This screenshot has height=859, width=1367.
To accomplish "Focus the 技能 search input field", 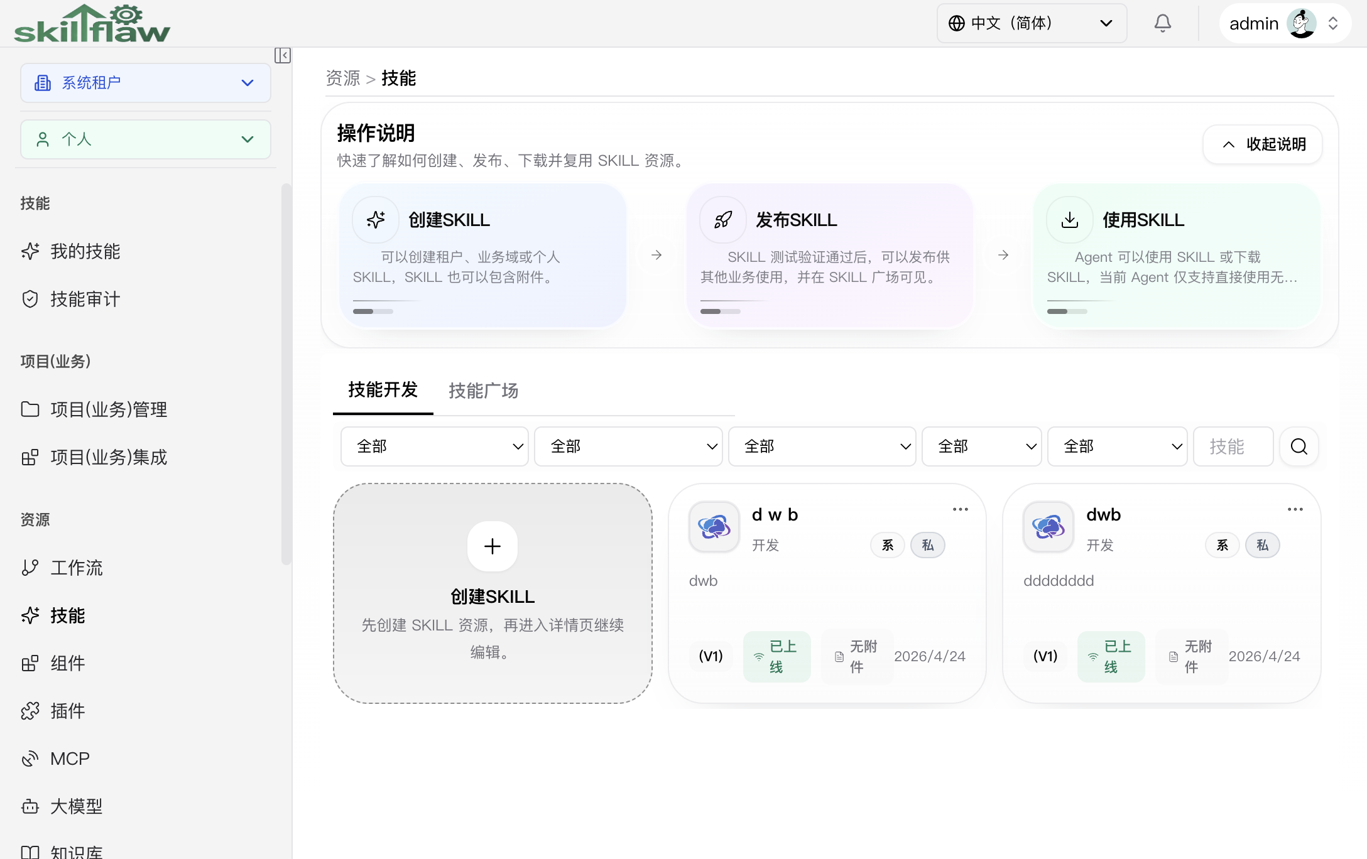I will [x=1233, y=446].
